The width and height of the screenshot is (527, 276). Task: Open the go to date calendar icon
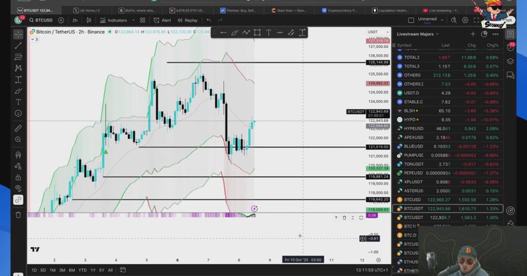coord(123,270)
